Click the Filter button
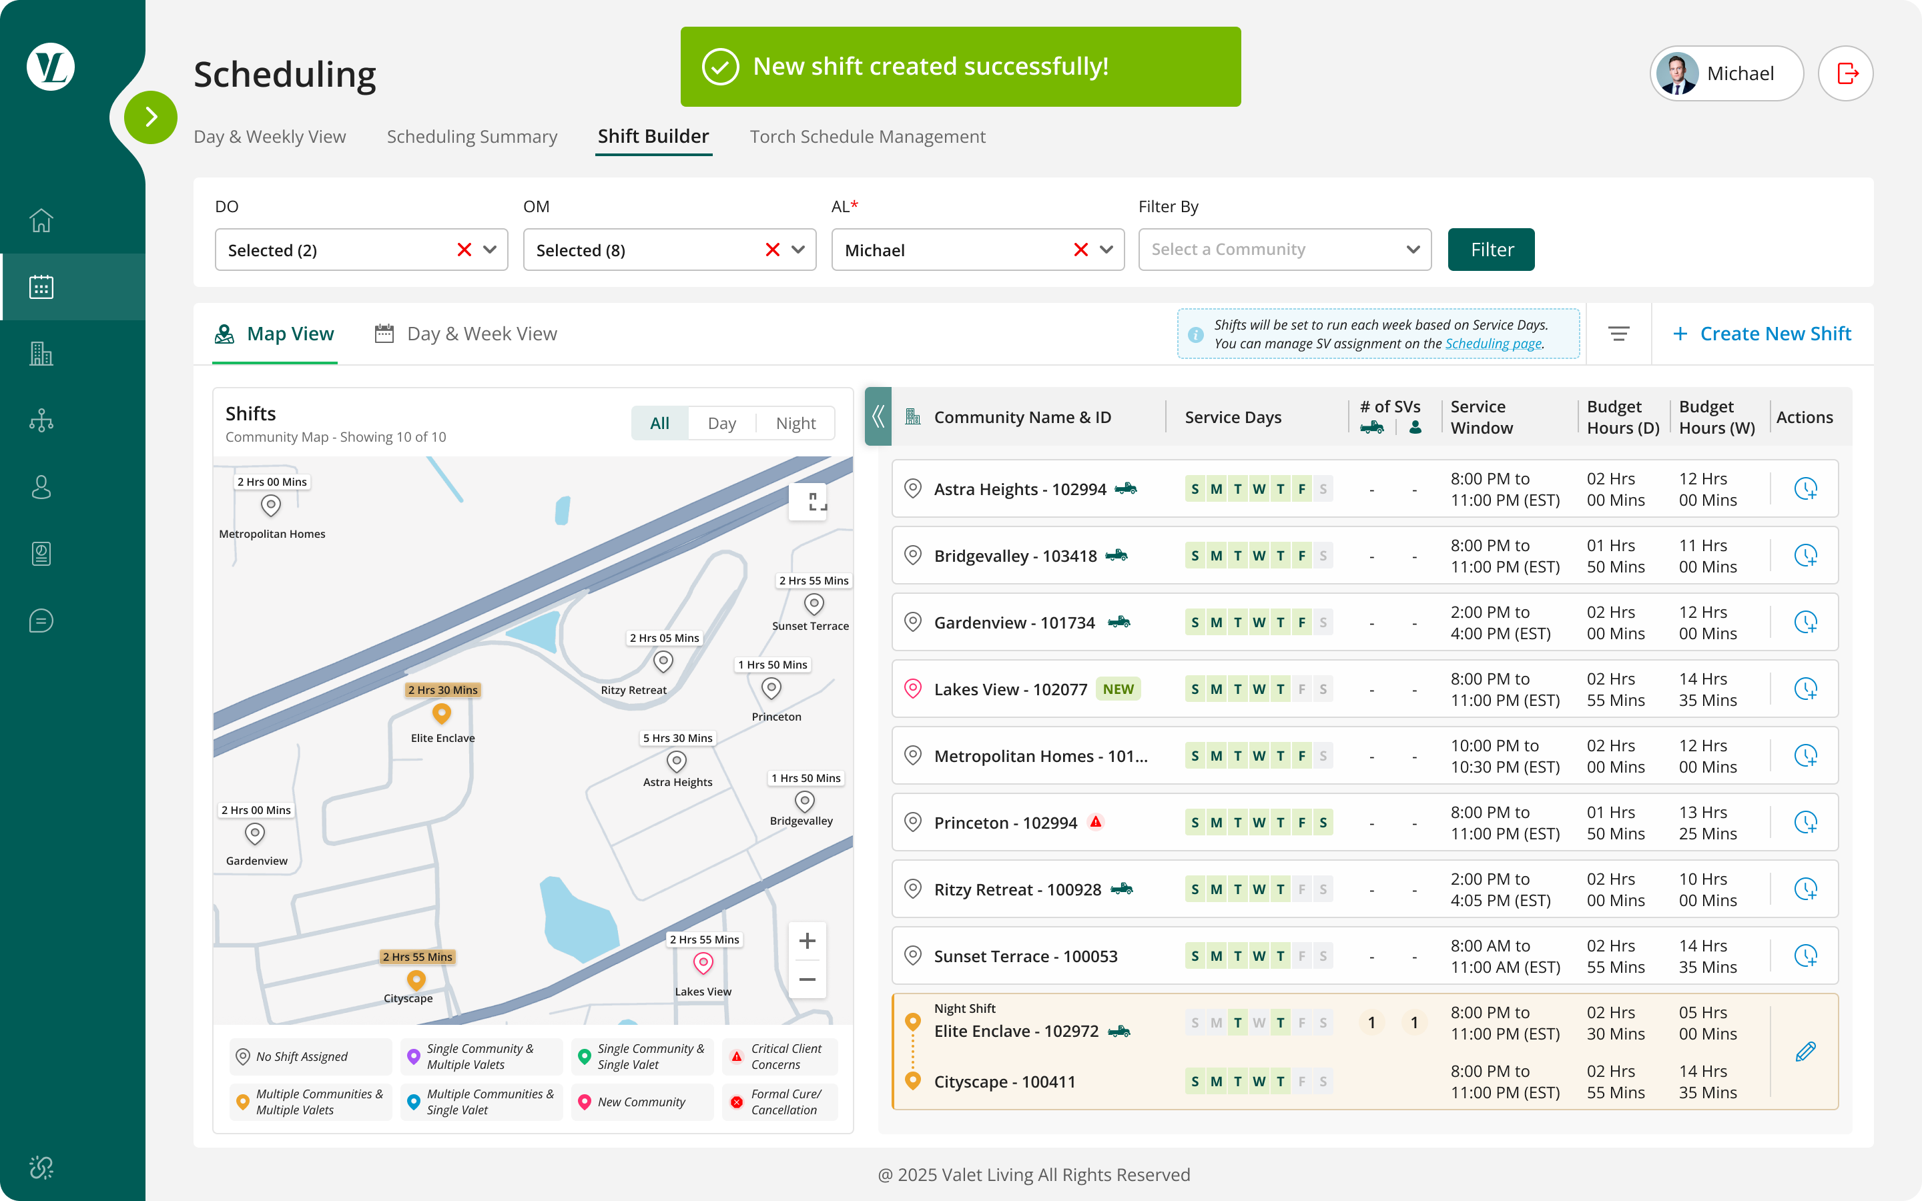The width and height of the screenshot is (1922, 1201). [1491, 250]
